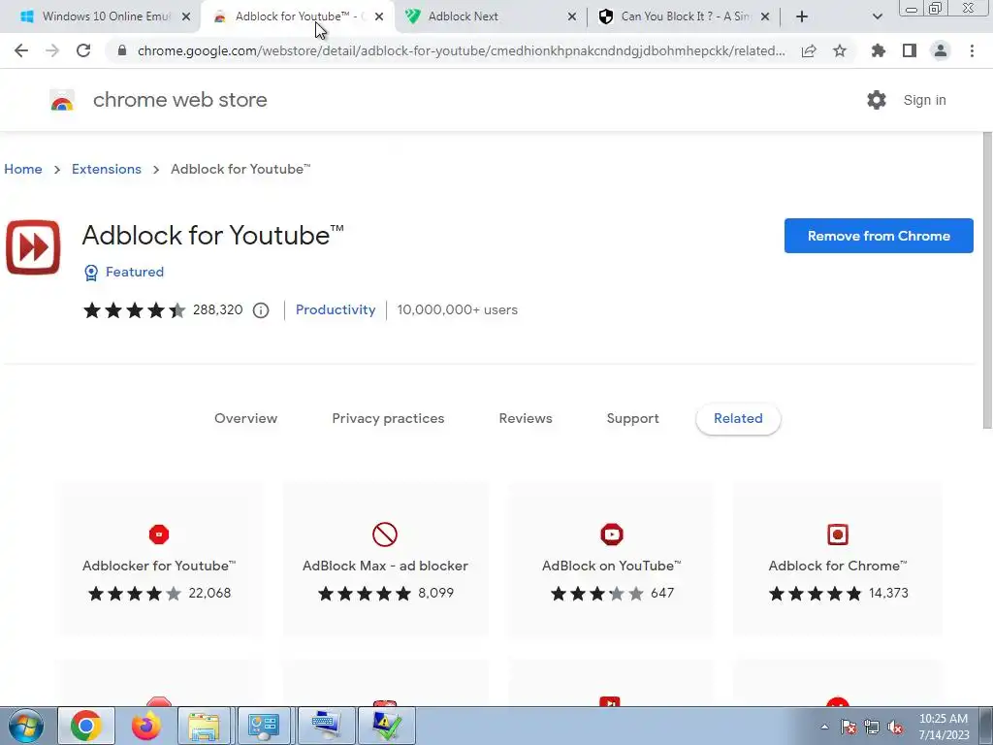Close the Adblock Next tab

coord(572,16)
